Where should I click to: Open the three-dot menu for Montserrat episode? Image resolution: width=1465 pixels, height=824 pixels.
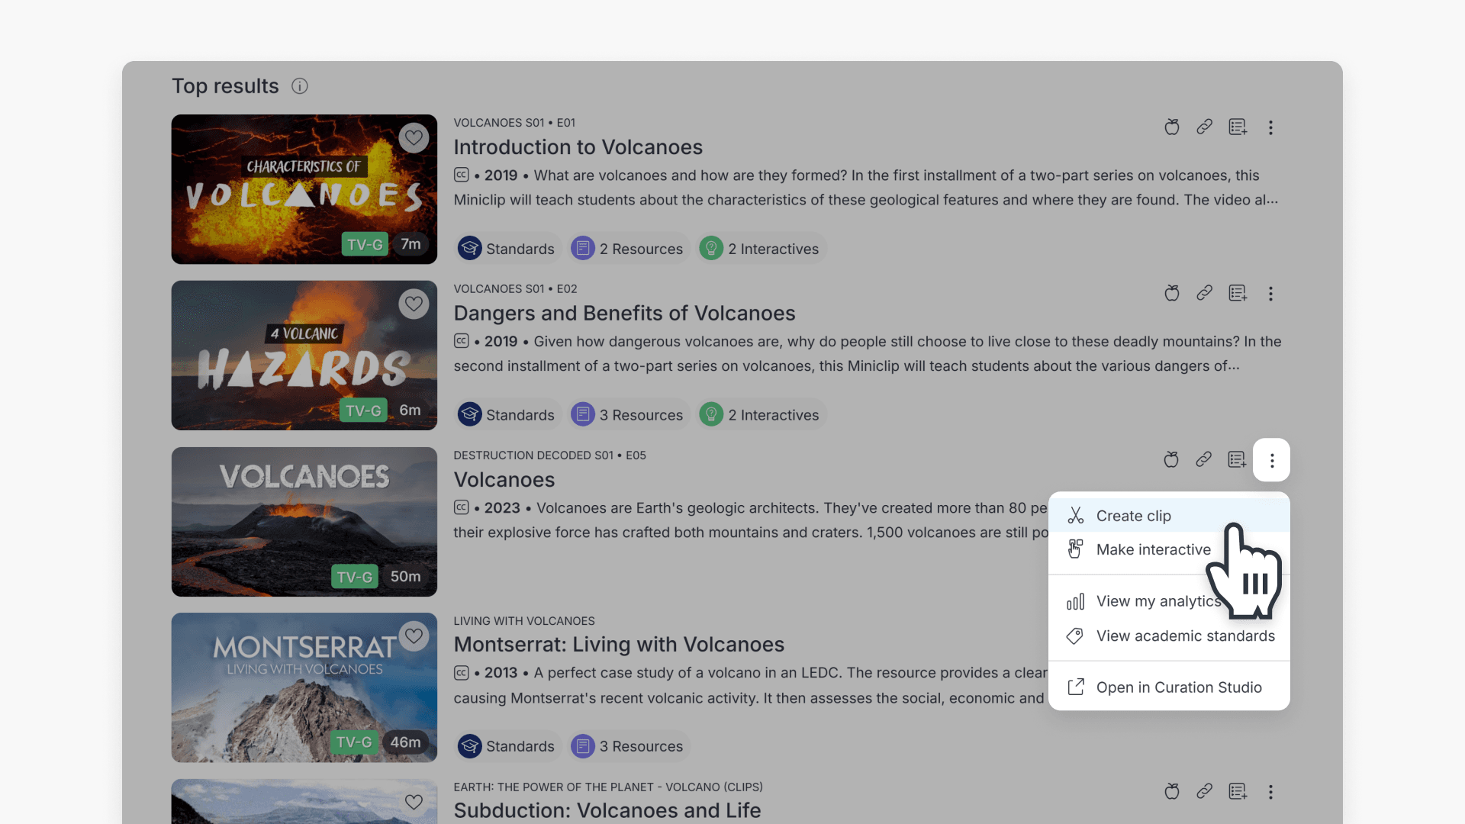(1271, 626)
